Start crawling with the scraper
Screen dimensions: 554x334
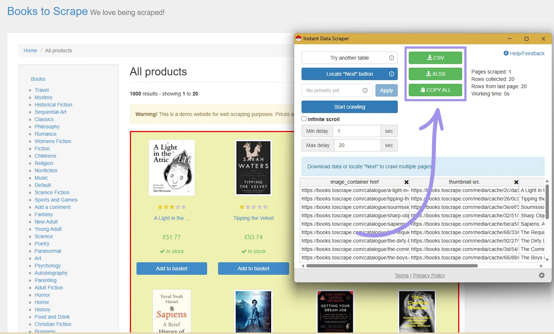[349, 107]
